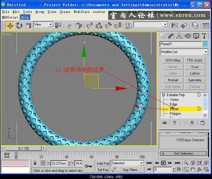Viewport: 212px width, 179px height.
Task: Toggle the Auto Key button
Action: coord(103,163)
